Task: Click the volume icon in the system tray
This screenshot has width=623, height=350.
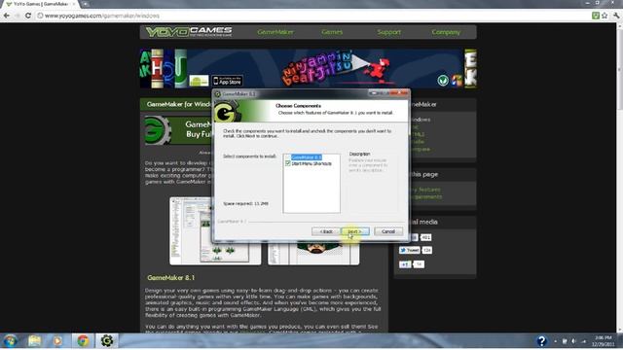Action: coord(573,341)
